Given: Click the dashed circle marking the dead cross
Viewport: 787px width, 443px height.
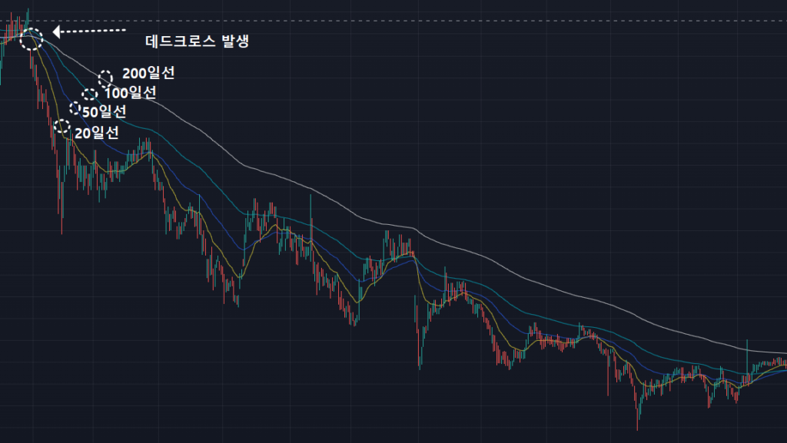Looking at the screenshot, I should [31, 39].
